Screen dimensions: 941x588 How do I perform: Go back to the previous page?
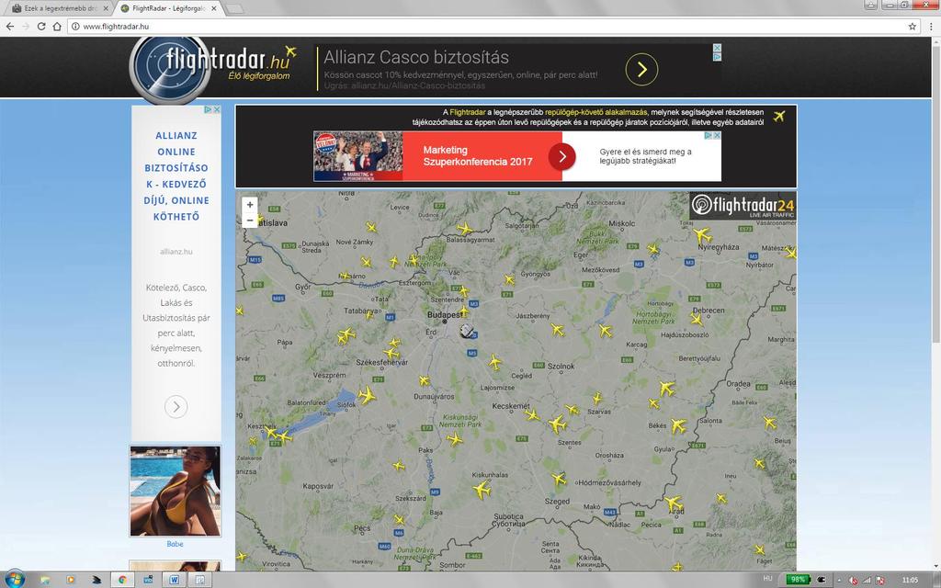pos(9,27)
